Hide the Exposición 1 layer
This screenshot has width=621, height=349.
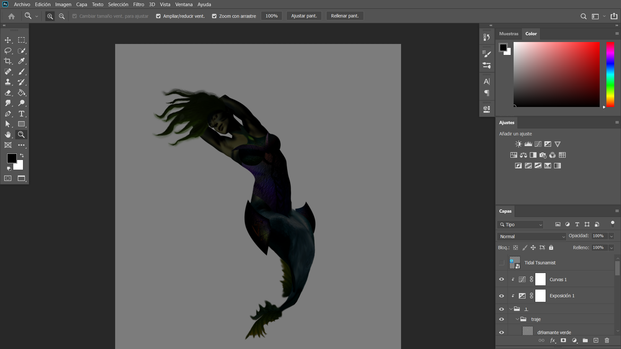click(x=502, y=296)
